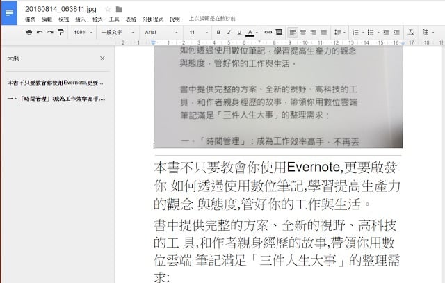Redo the last undone action
Image resolution: width=445 pixels, height=283 pixels.
pos(50,33)
